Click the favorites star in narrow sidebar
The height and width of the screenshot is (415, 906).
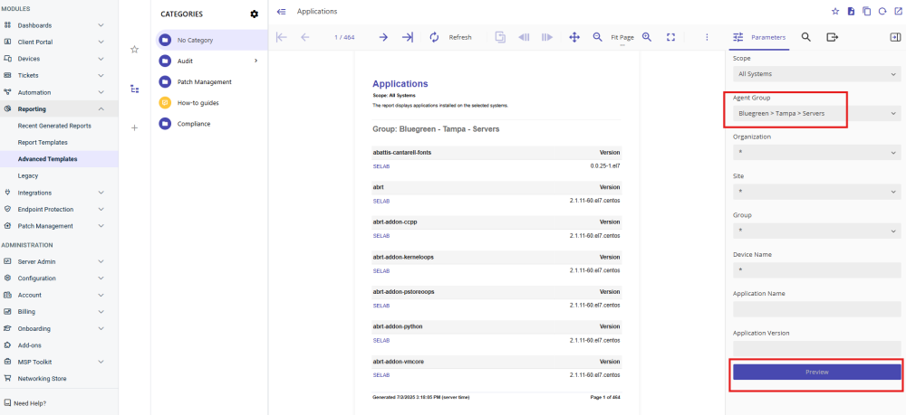tap(135, 50)
